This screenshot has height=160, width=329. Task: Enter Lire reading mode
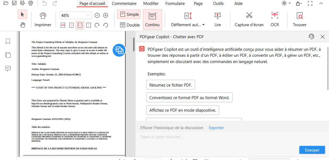pyautogui.click(x=218, y=19)
